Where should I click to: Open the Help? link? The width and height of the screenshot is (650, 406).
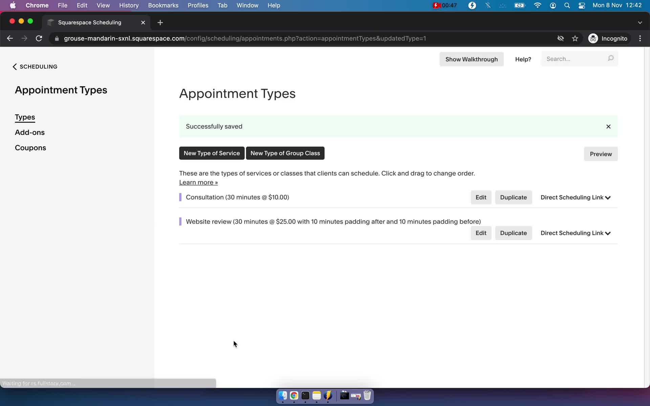tap(523, 59)
